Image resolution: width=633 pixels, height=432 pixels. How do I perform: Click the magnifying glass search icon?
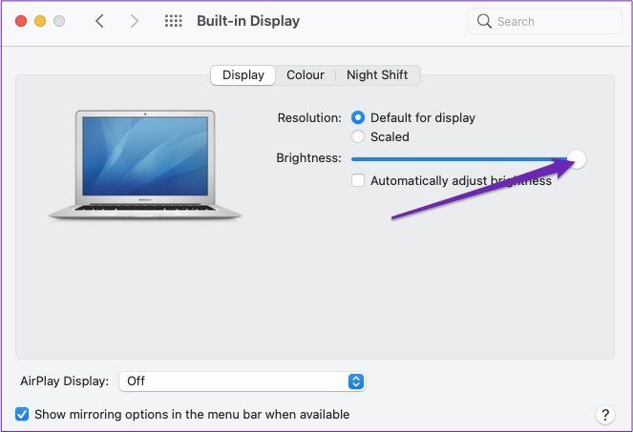point(484,21)
